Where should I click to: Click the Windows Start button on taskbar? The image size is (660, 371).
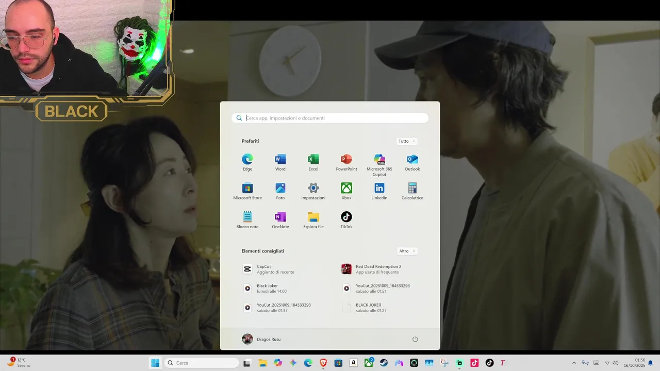click(x=155, y=363)
